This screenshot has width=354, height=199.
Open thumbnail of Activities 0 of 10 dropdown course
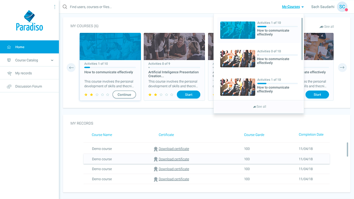point(238,58)
